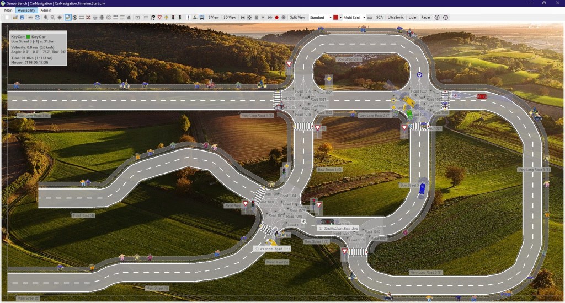The width and height of the screenshot is (565, 303).
Task: Open the Standard dropdown
Action: click(321, 18)
